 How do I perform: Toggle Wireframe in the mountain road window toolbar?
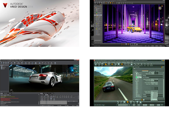[122, 64]
